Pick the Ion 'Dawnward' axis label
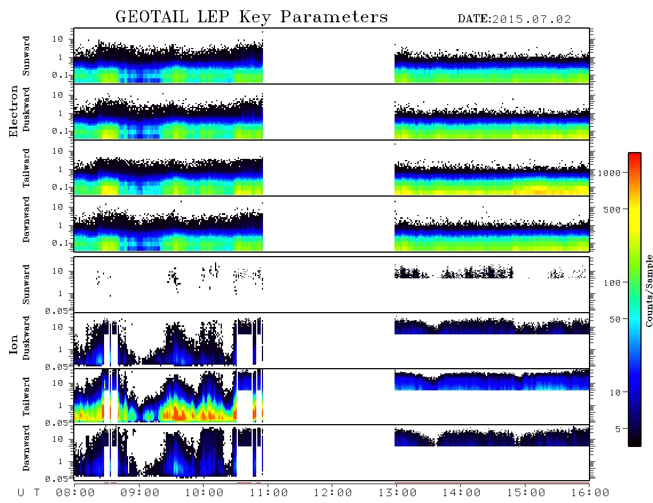The image size is (653, 503). (26, 448)
